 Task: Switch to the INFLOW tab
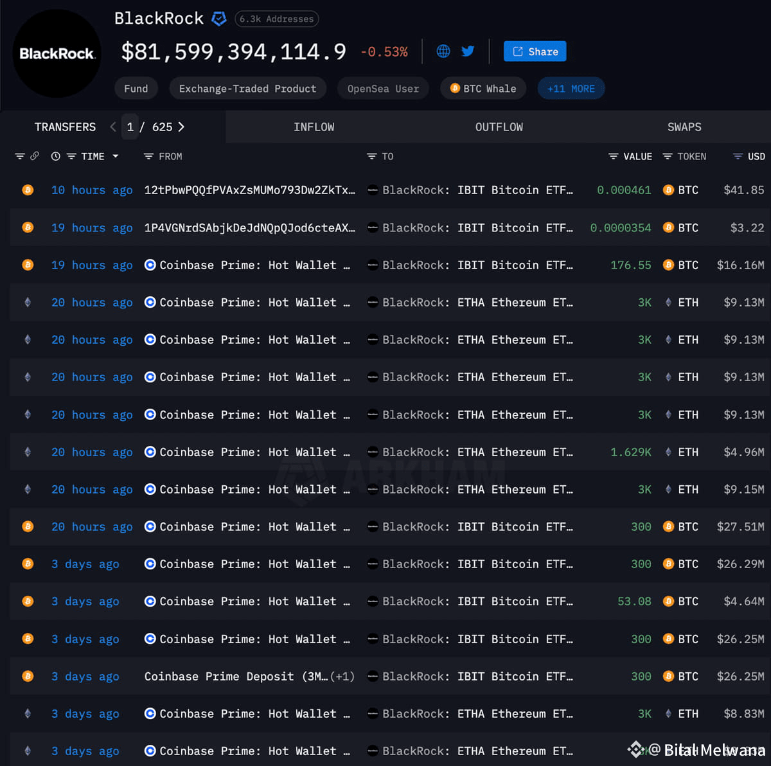click(314, 127)
